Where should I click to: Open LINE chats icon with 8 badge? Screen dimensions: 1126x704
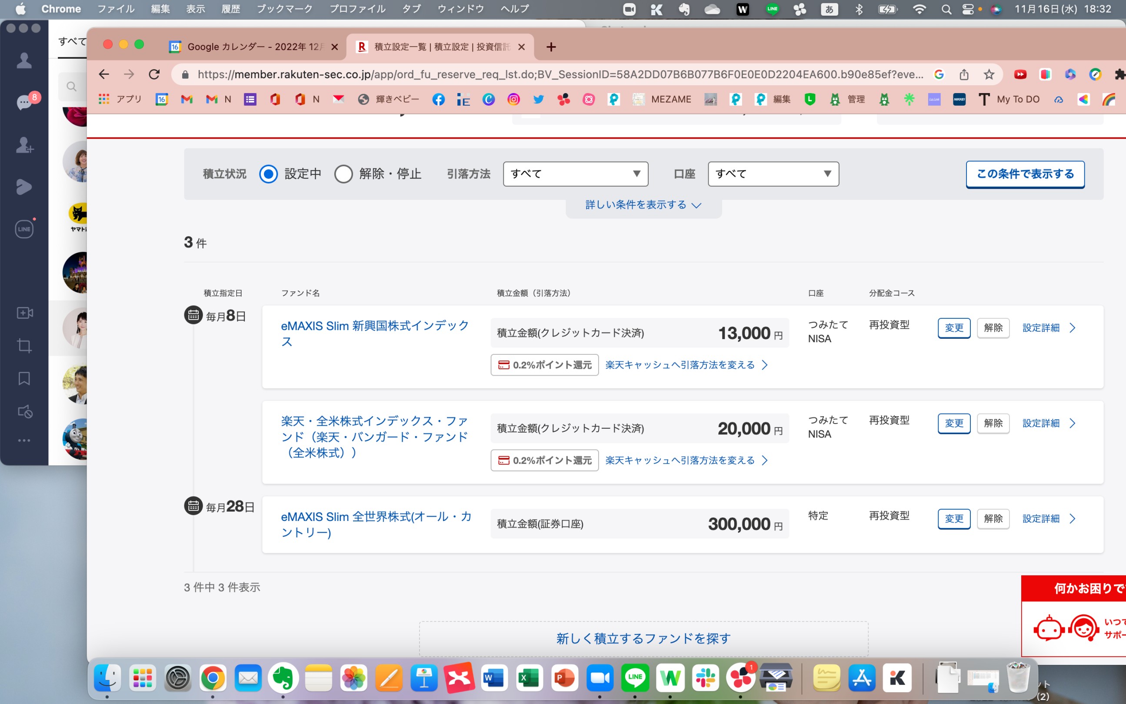tap(24, 102)
